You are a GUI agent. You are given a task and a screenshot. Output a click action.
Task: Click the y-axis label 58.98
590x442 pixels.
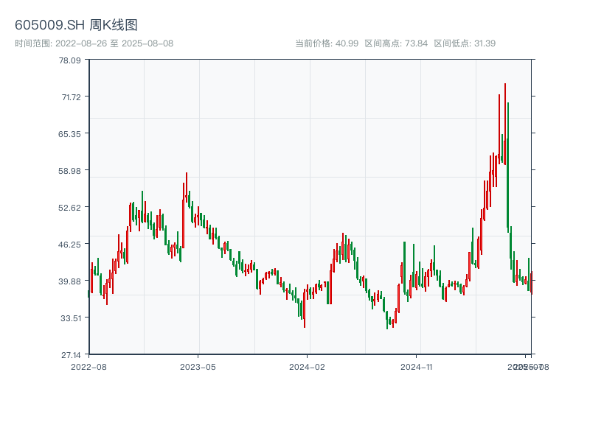tap(69, 171)
